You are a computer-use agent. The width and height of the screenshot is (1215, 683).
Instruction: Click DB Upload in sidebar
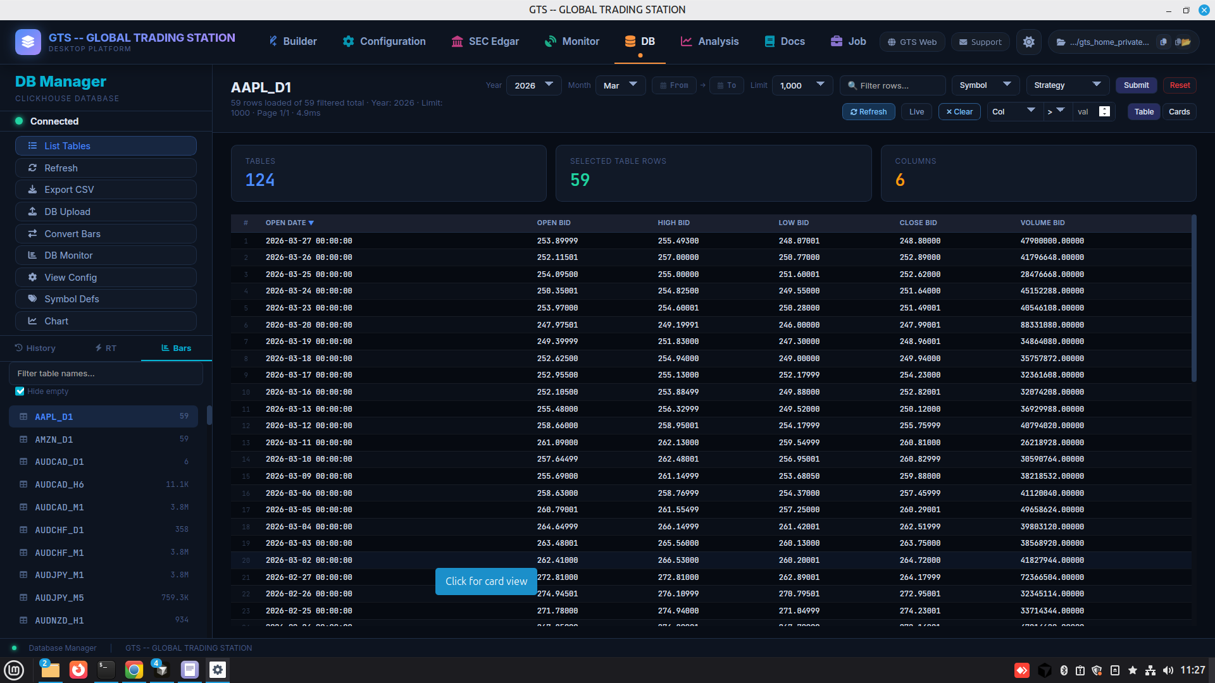coord(106,212)
